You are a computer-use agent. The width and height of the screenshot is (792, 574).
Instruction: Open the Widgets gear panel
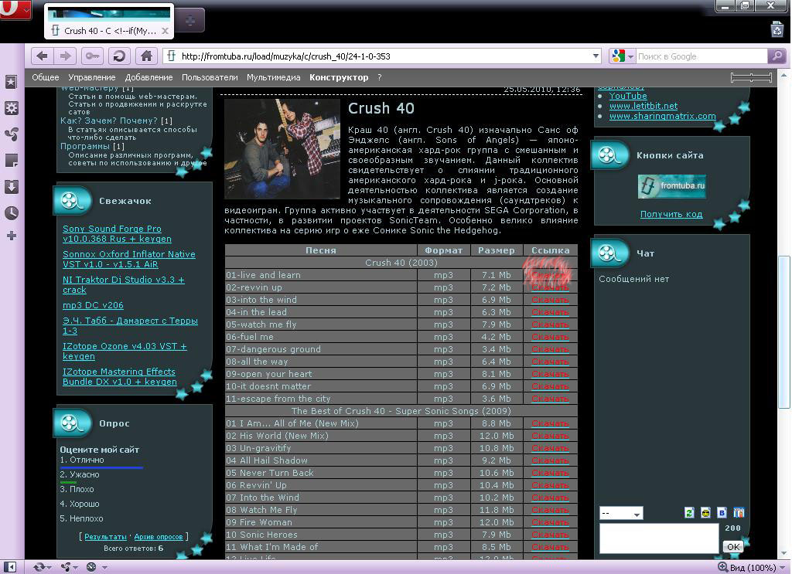tap(11, 108)
